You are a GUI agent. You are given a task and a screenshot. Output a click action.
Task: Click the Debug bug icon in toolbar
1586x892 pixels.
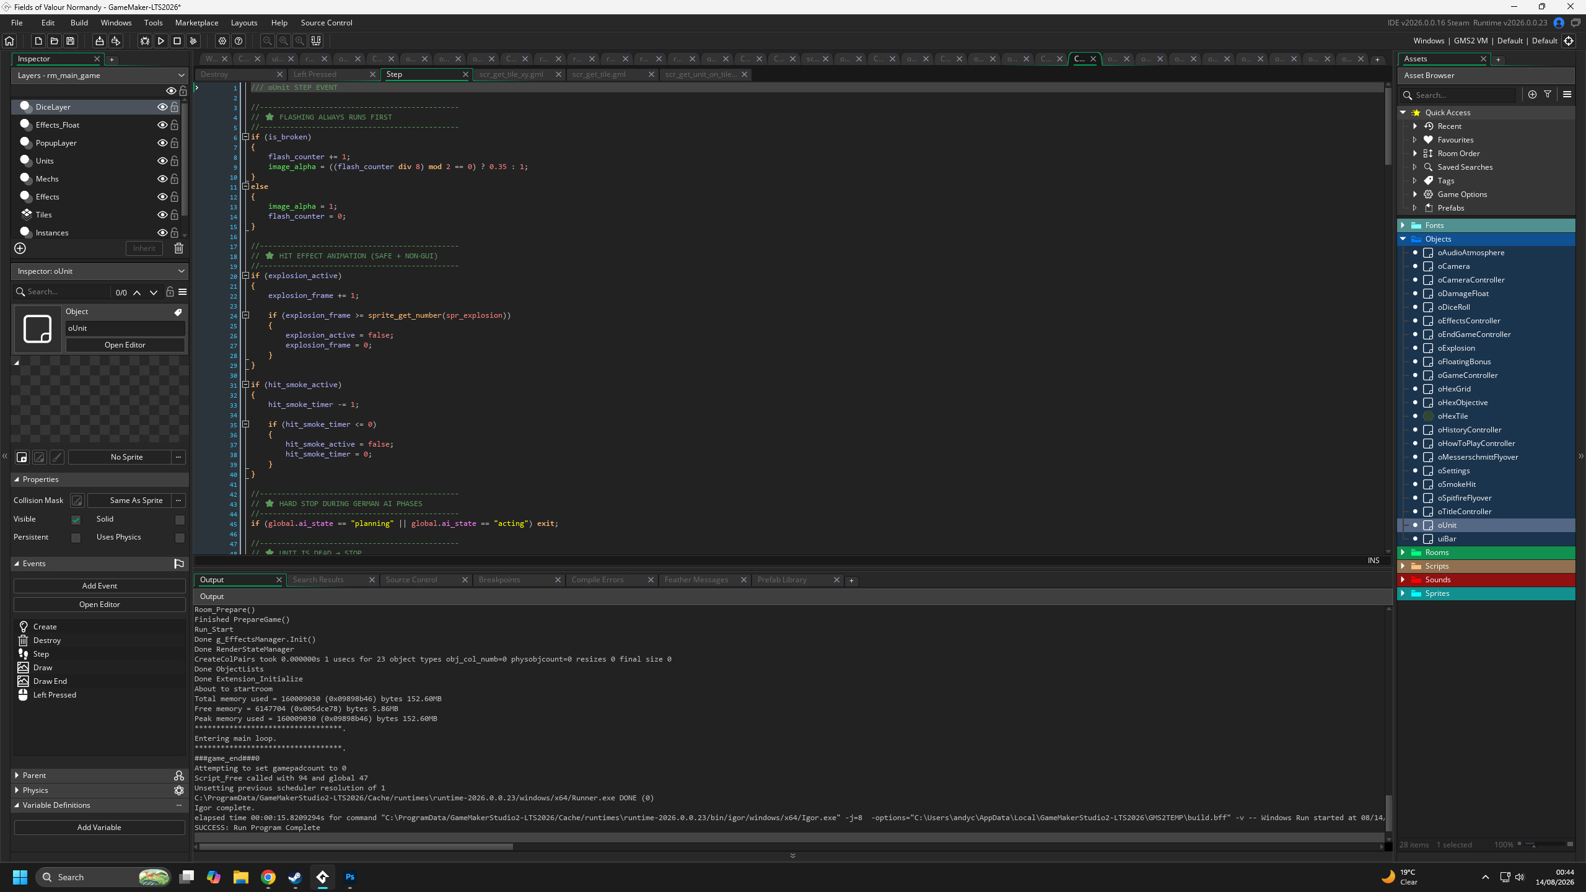pos(144,41)
